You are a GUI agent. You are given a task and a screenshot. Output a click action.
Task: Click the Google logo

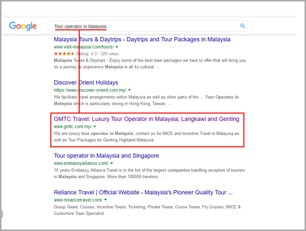[23, 26]
